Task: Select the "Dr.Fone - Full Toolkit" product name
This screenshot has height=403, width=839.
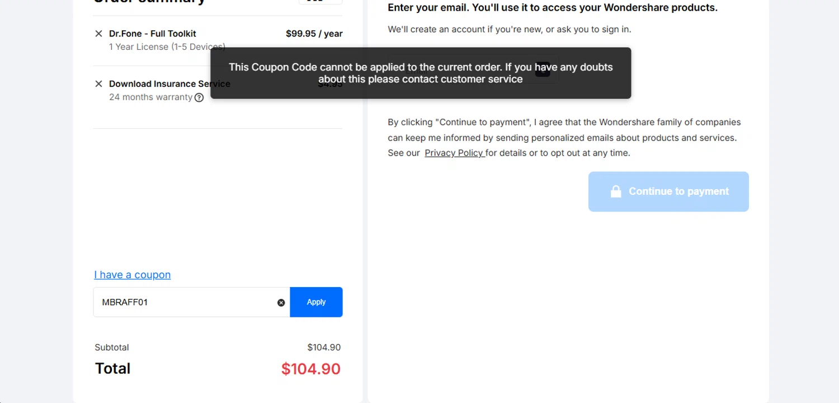Action: tap(153, 34)
